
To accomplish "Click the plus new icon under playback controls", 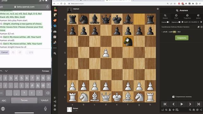I will [x=174, y=110].
